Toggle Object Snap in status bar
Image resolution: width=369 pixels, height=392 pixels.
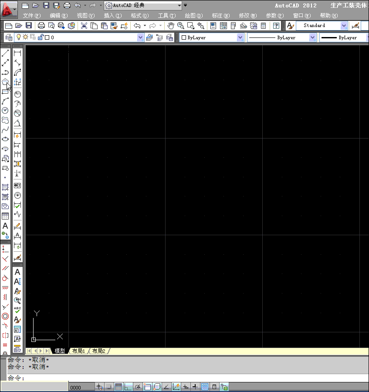click(x=147, y=387)
